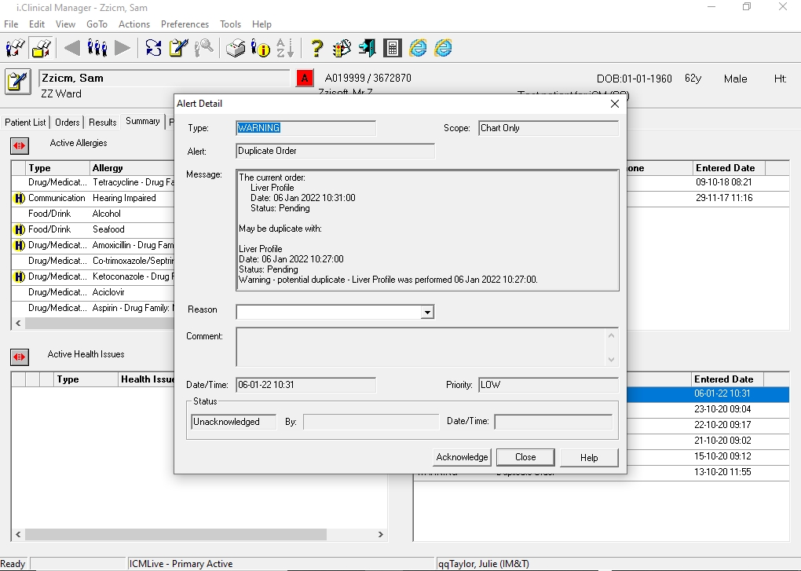This screenshot has width=801, height=571.
Task: Click the Status field showing Unacknowledged
Action: click(233, 422)
